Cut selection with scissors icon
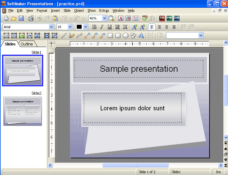228x175 pixels. click(x=40, y=18)
